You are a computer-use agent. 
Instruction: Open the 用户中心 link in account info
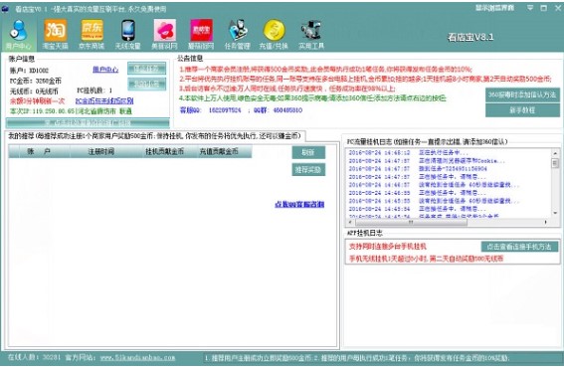(105, 70)
